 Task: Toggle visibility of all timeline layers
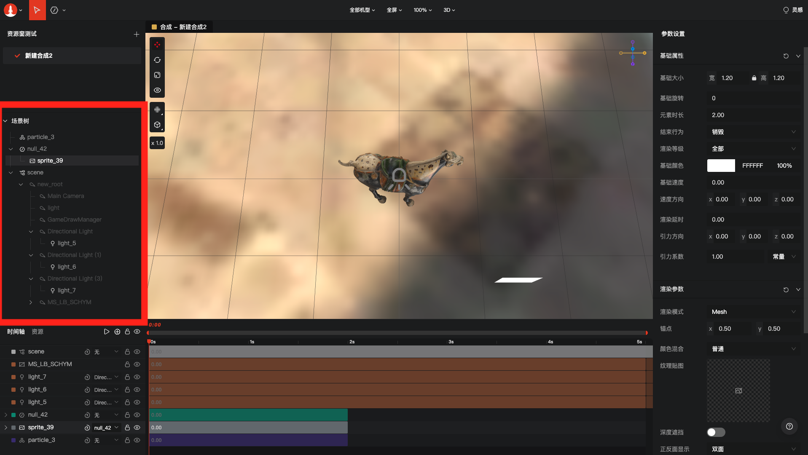[137, 332]
